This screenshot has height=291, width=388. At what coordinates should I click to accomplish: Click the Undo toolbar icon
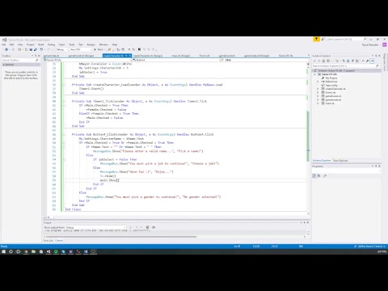pyautogui.click(x=41, y=49)
